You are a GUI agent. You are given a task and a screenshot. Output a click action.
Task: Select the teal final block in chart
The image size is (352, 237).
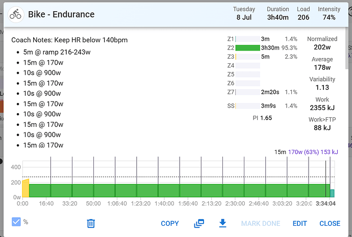(x=332, y=193)
